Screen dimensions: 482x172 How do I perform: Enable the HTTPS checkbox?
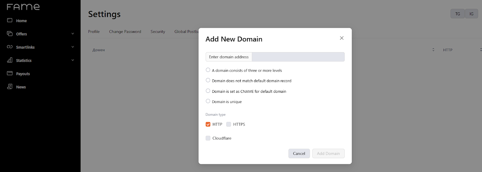(229, 124)
